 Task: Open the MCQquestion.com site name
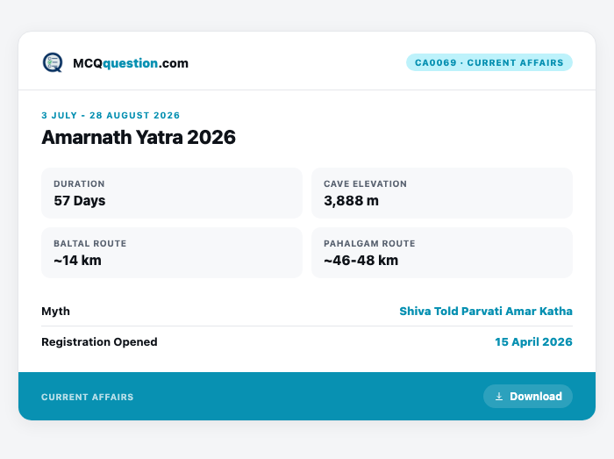pos(131,63)
